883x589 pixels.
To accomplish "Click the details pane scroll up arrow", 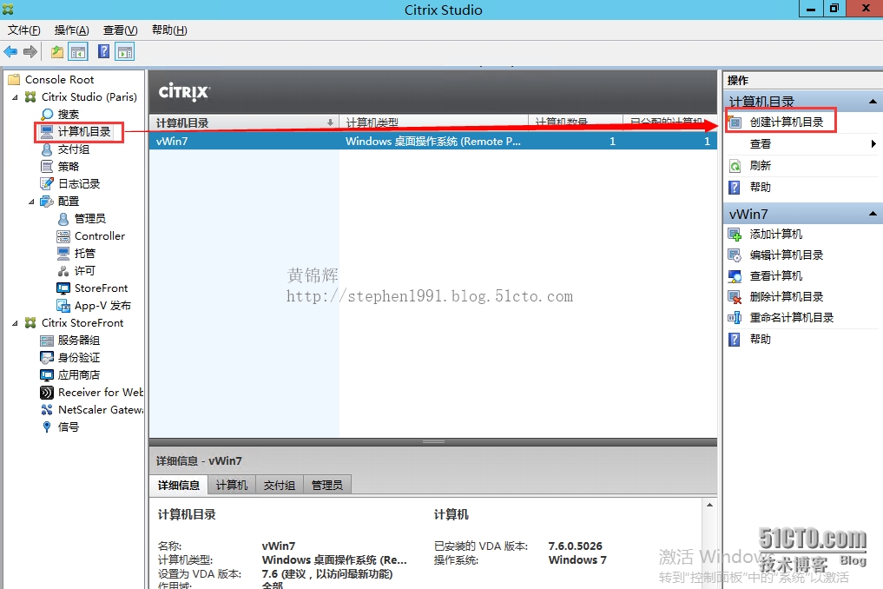I will pos(709,505).
